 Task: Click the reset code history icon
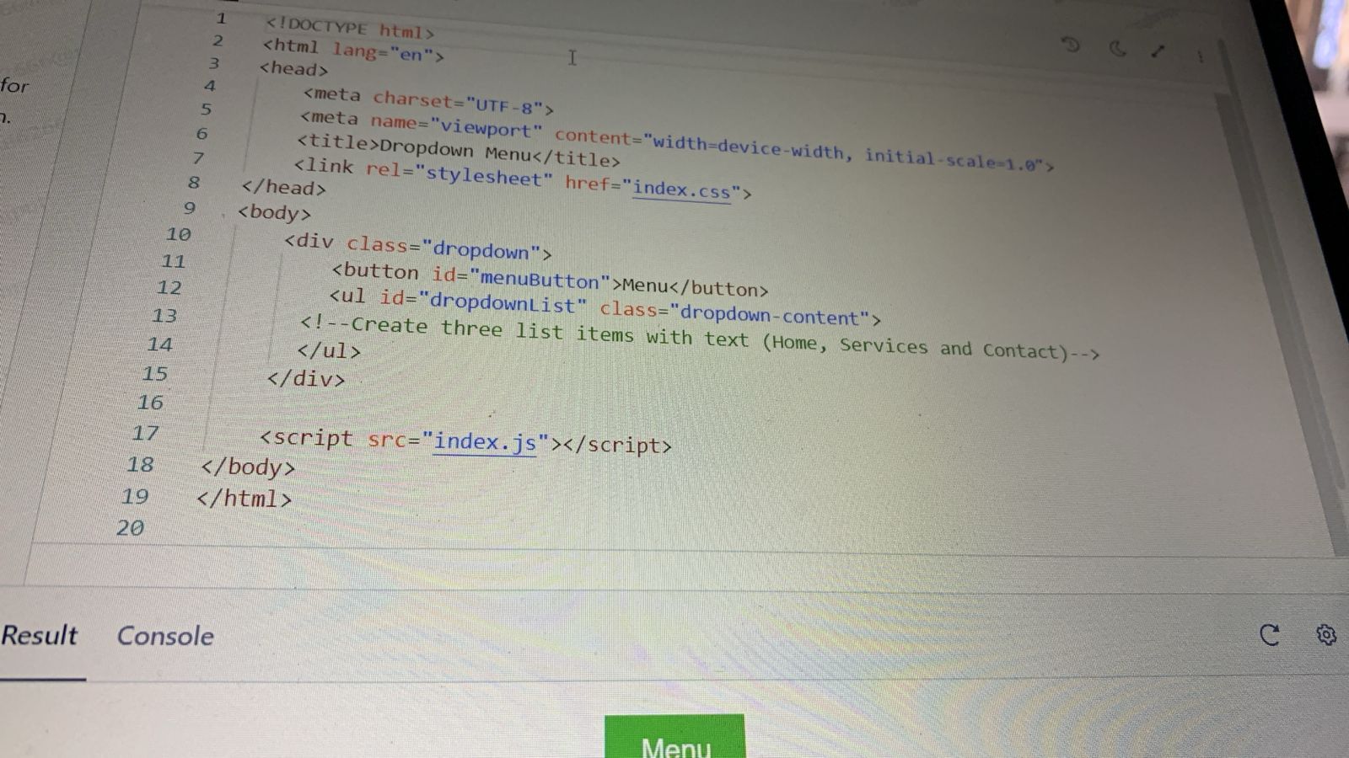1071,44
